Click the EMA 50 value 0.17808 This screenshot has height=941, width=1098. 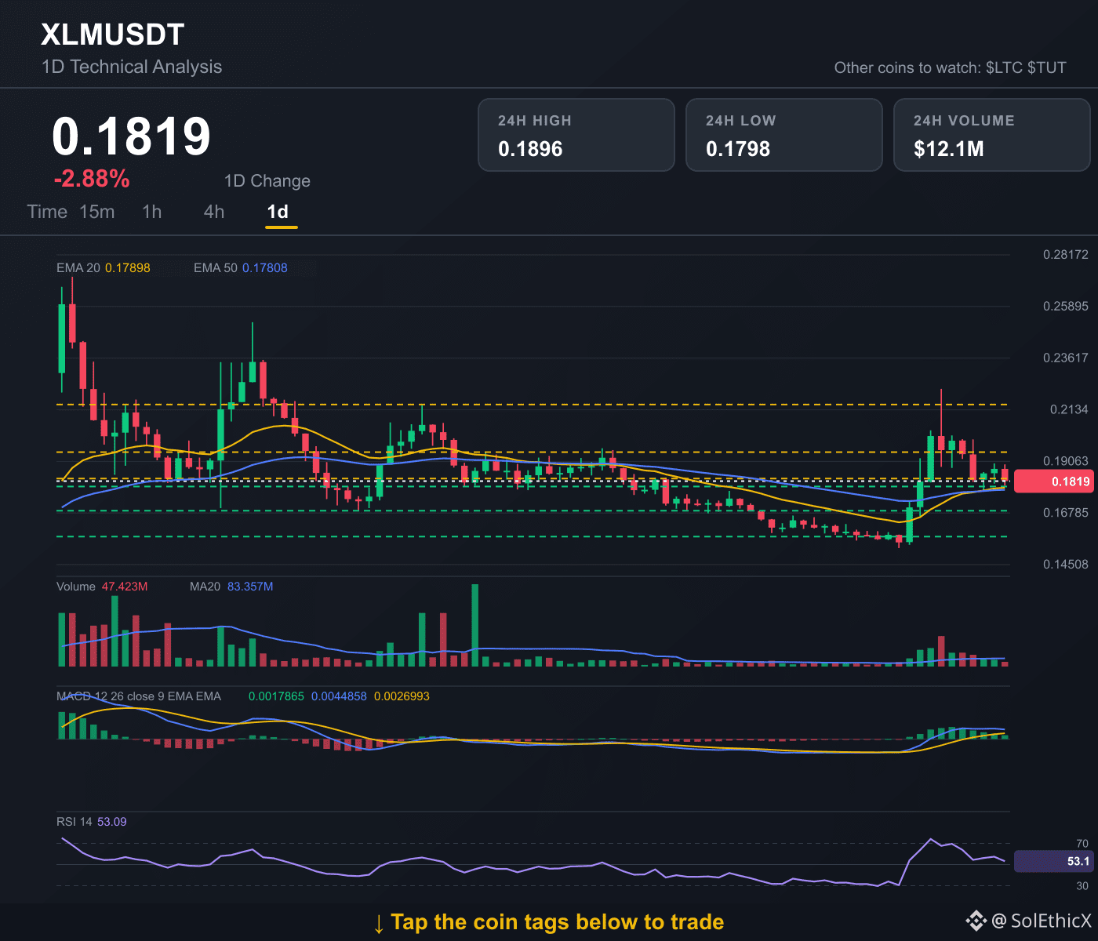(x=265, y=268)
